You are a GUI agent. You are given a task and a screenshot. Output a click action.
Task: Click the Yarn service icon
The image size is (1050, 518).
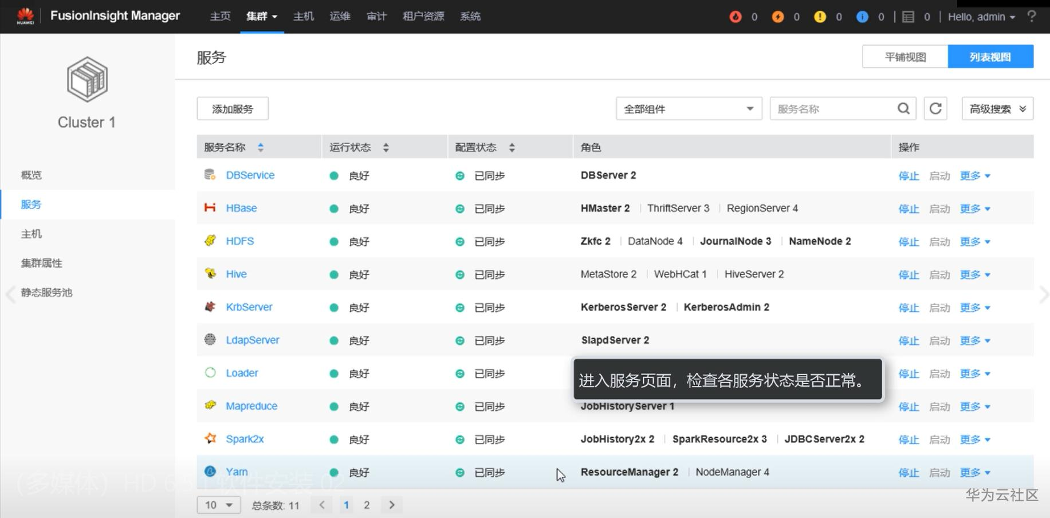click(x=210, y=471)
